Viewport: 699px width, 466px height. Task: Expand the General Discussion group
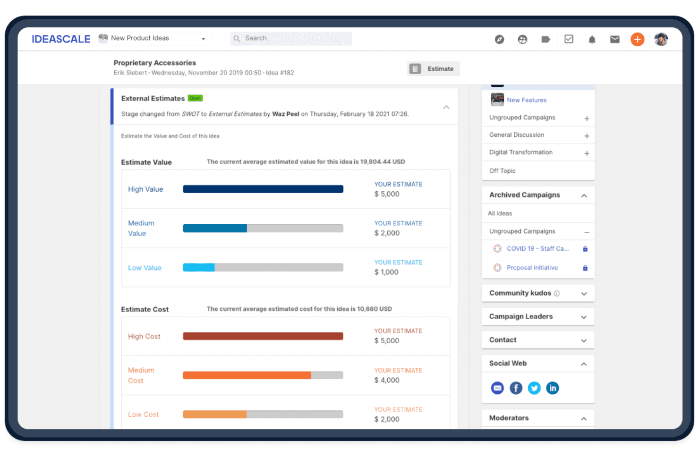(x=587, y=136)
